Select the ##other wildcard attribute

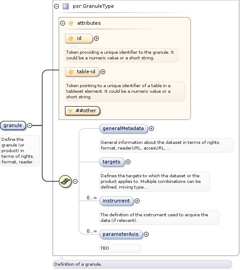(x=82, y=111)
